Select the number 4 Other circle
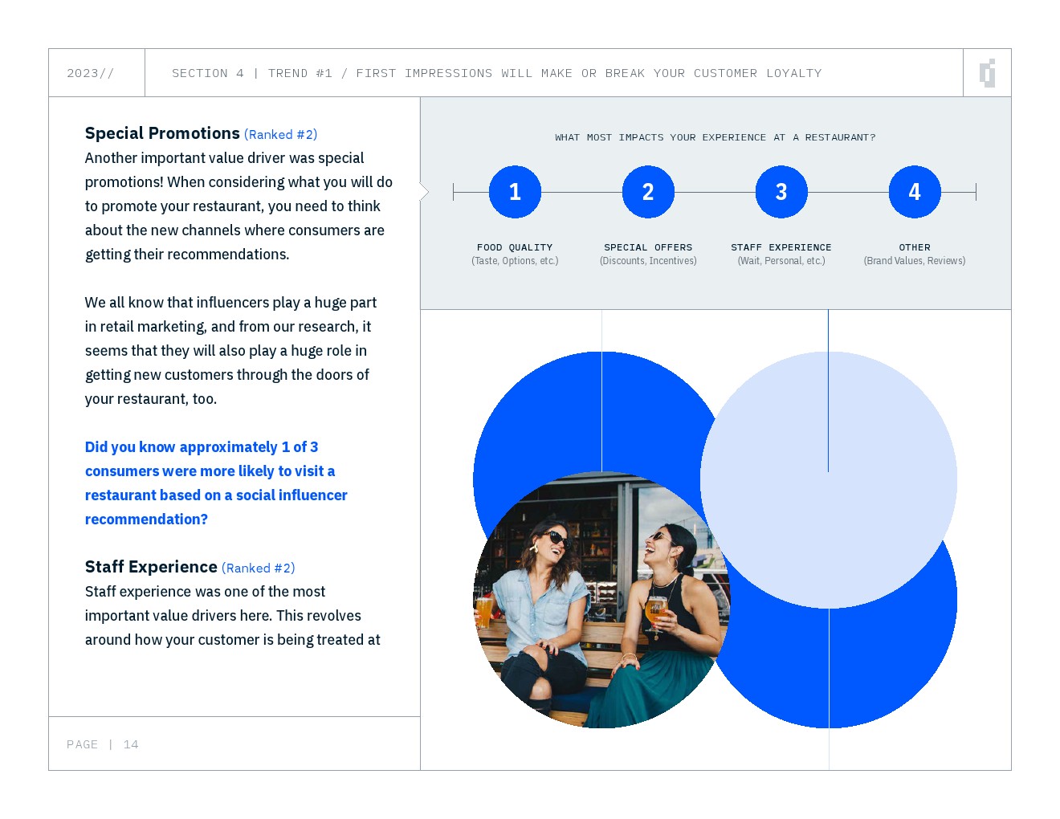Viewport: 1060px width, 819px height. point(915,192)
